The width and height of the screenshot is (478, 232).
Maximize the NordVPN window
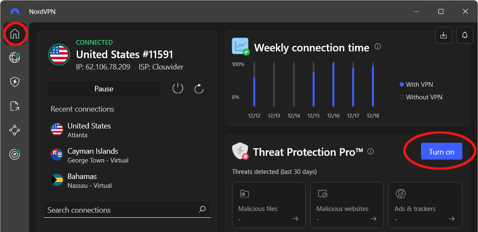[440, 11]
